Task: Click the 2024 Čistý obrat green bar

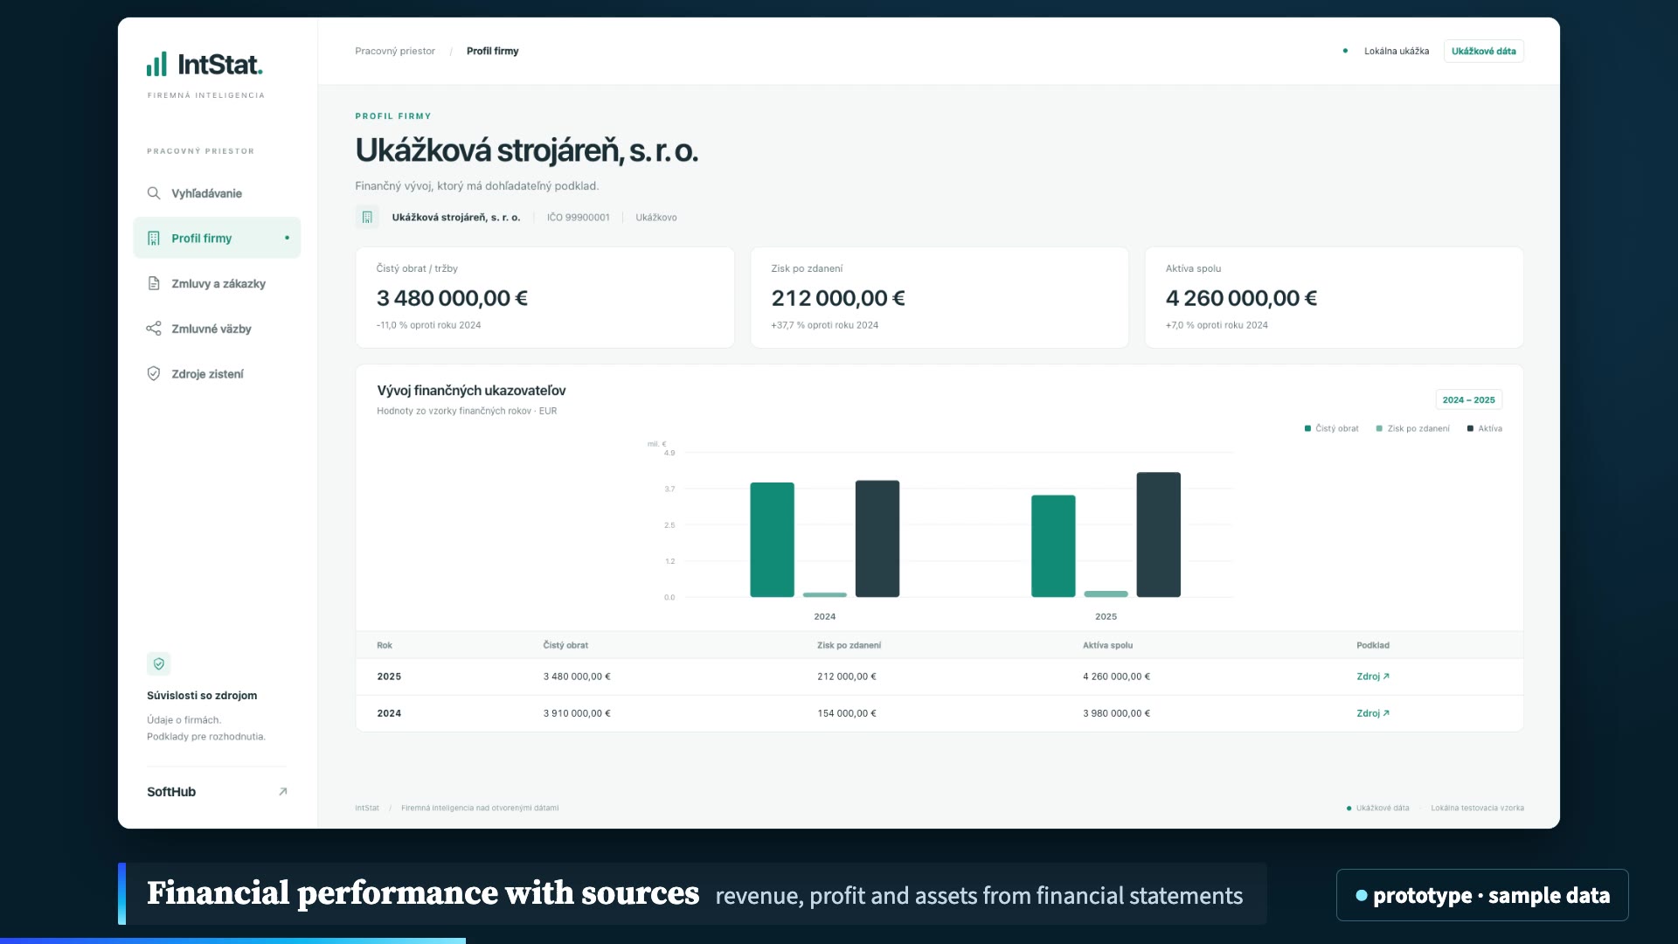Action: point(773,540)
